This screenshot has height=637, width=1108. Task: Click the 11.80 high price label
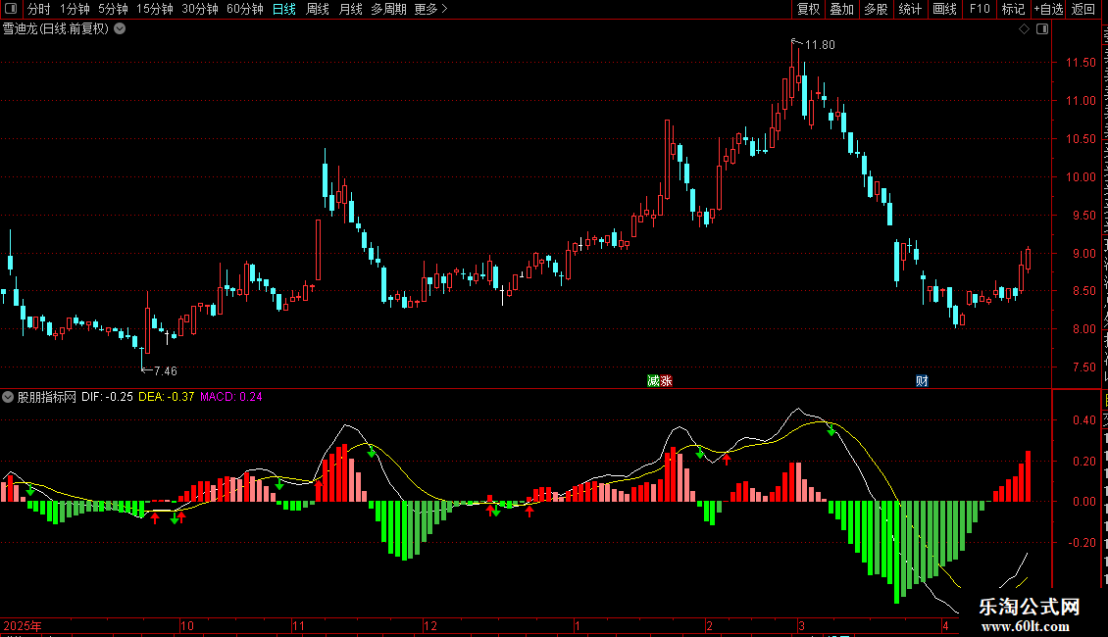(x=820, y=44)
